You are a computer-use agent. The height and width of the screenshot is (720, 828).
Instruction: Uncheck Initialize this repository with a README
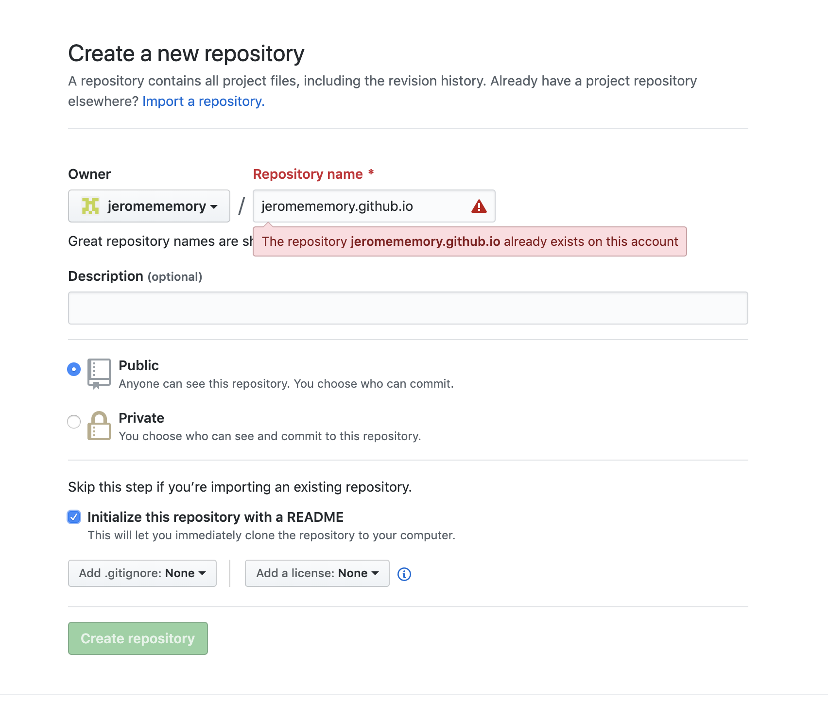click(74, 517)
